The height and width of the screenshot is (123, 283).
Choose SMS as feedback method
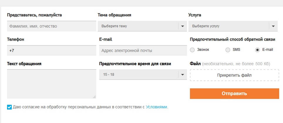[x=228, y=50]
